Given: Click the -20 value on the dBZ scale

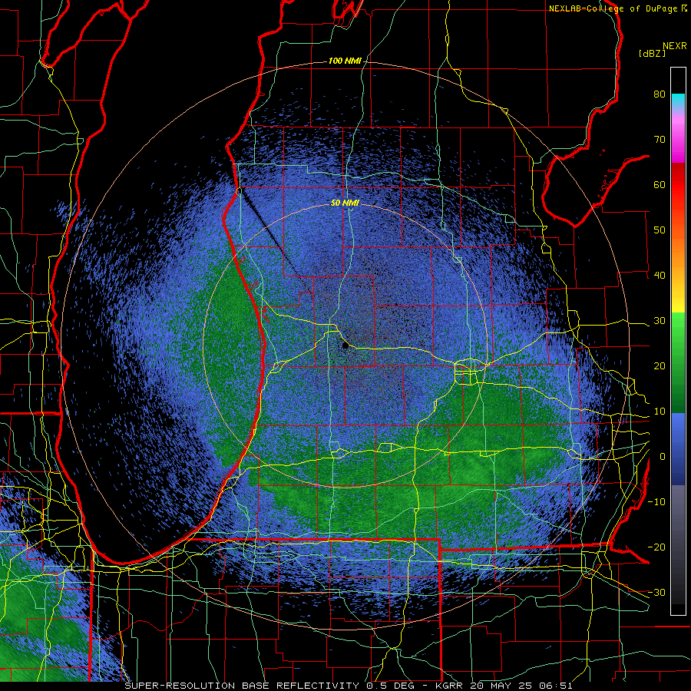Looking at the screenshot, I should point(656,547).
